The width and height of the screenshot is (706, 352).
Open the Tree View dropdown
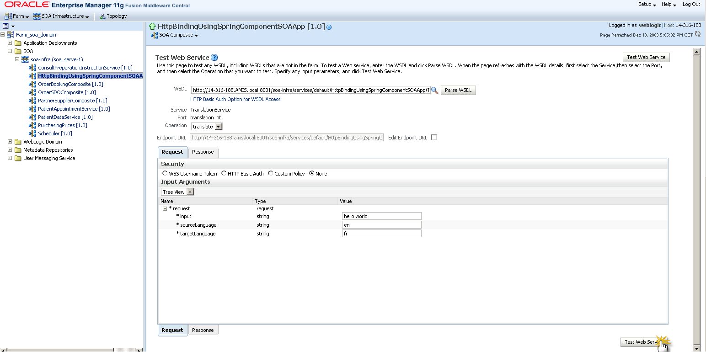pyautogui.click(x=190, y=192)
